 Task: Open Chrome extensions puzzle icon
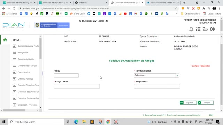coord(203,8)
